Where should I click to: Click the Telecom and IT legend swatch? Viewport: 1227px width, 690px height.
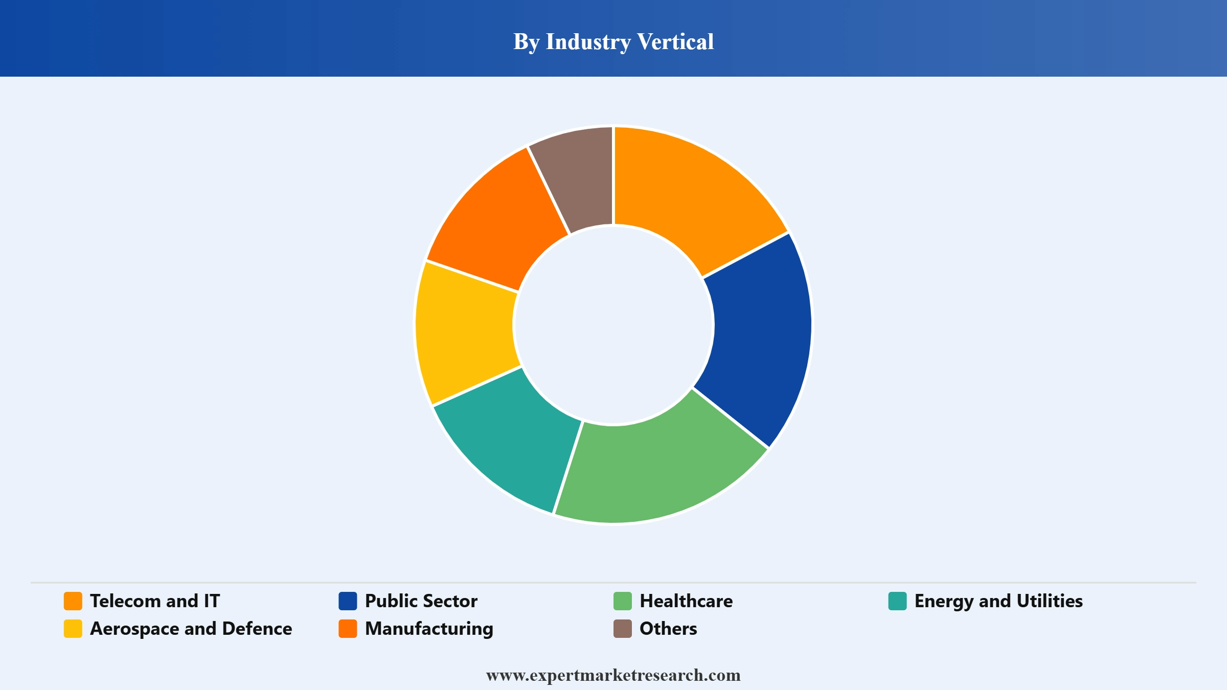point(73,601)
